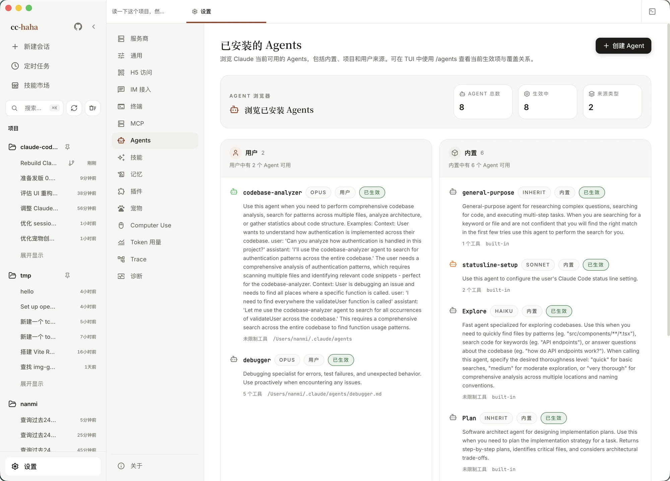Click the HAIKU tag on Explore
670x481 pixels.
[504, 311]
